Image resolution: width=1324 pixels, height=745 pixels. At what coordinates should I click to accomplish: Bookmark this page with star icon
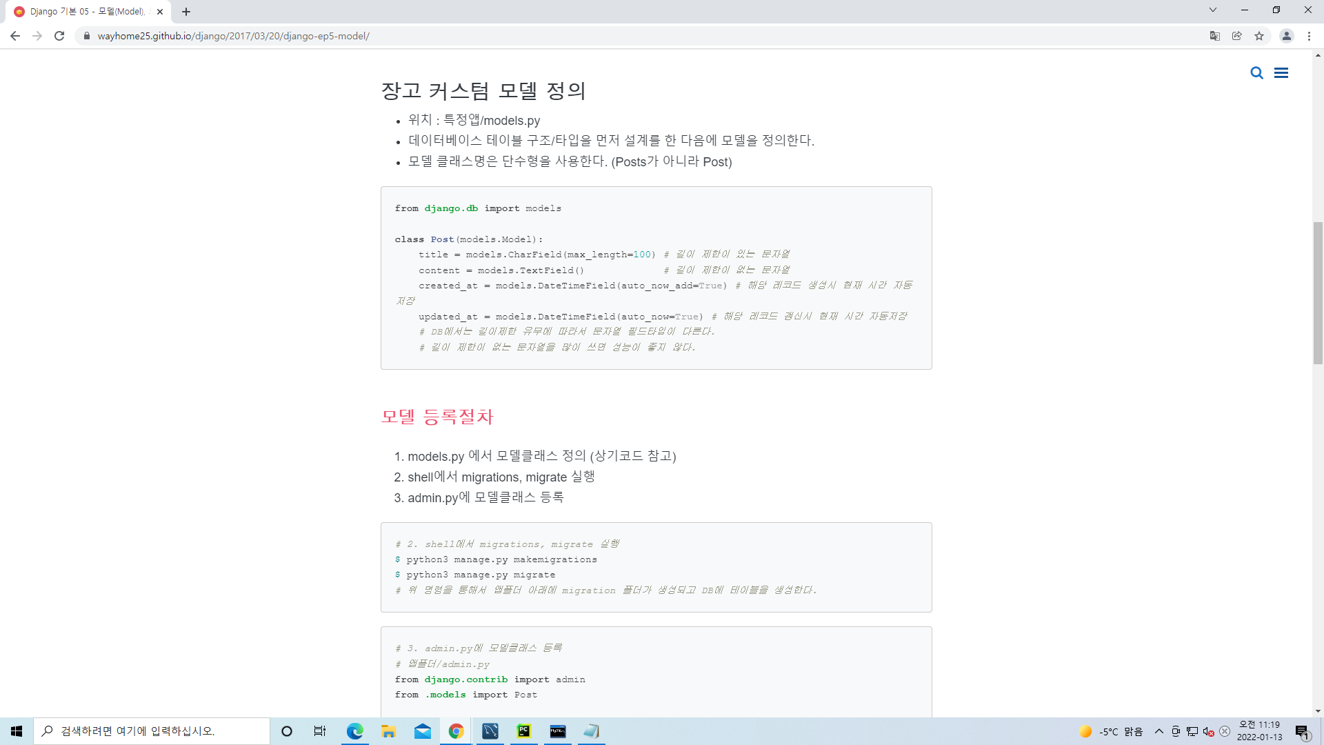[1259, 36]
